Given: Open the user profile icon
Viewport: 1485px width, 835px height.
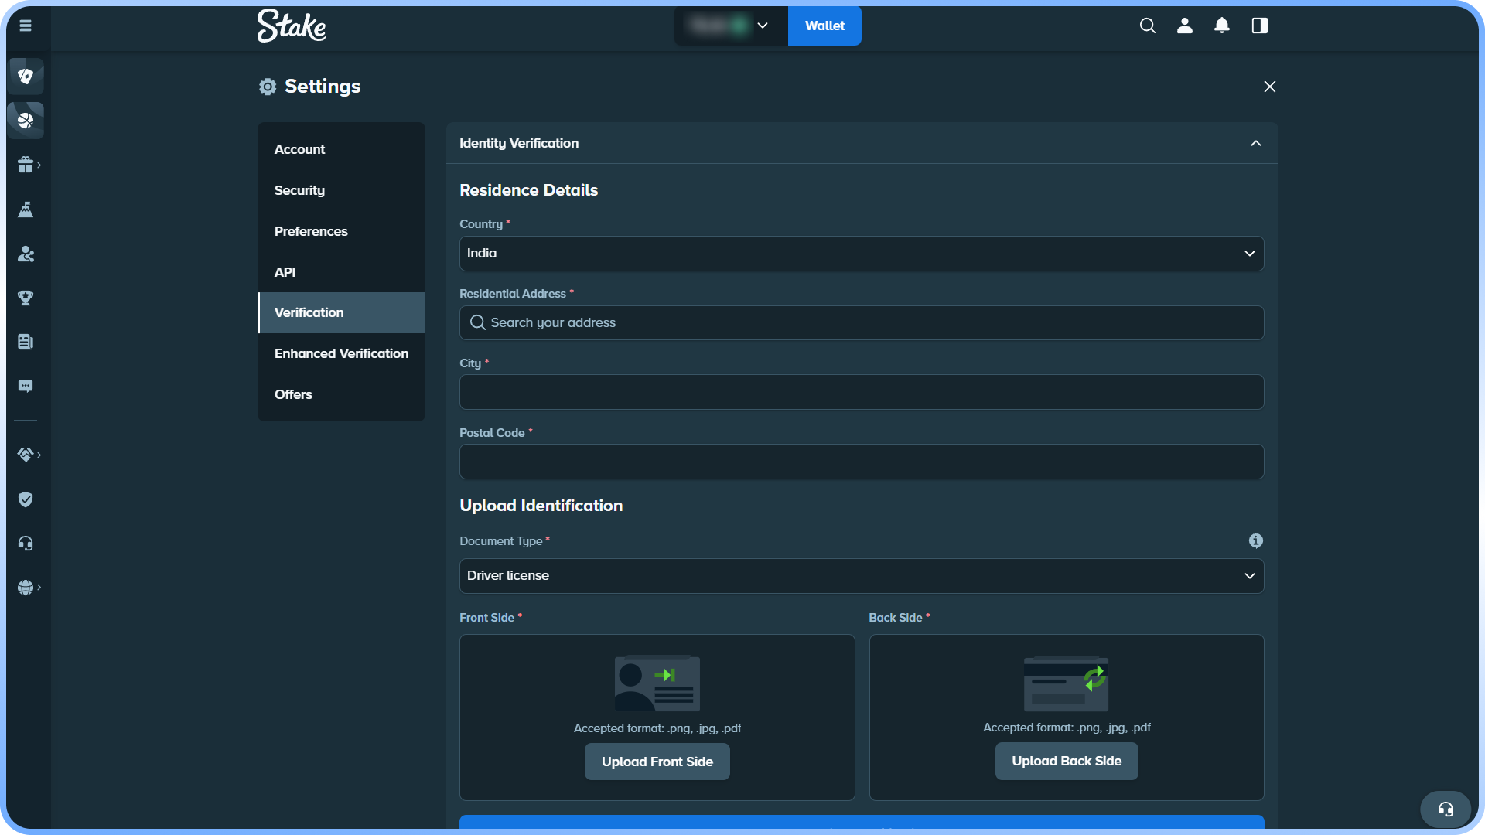Looking at the screenshot, I should (1185, 26).
